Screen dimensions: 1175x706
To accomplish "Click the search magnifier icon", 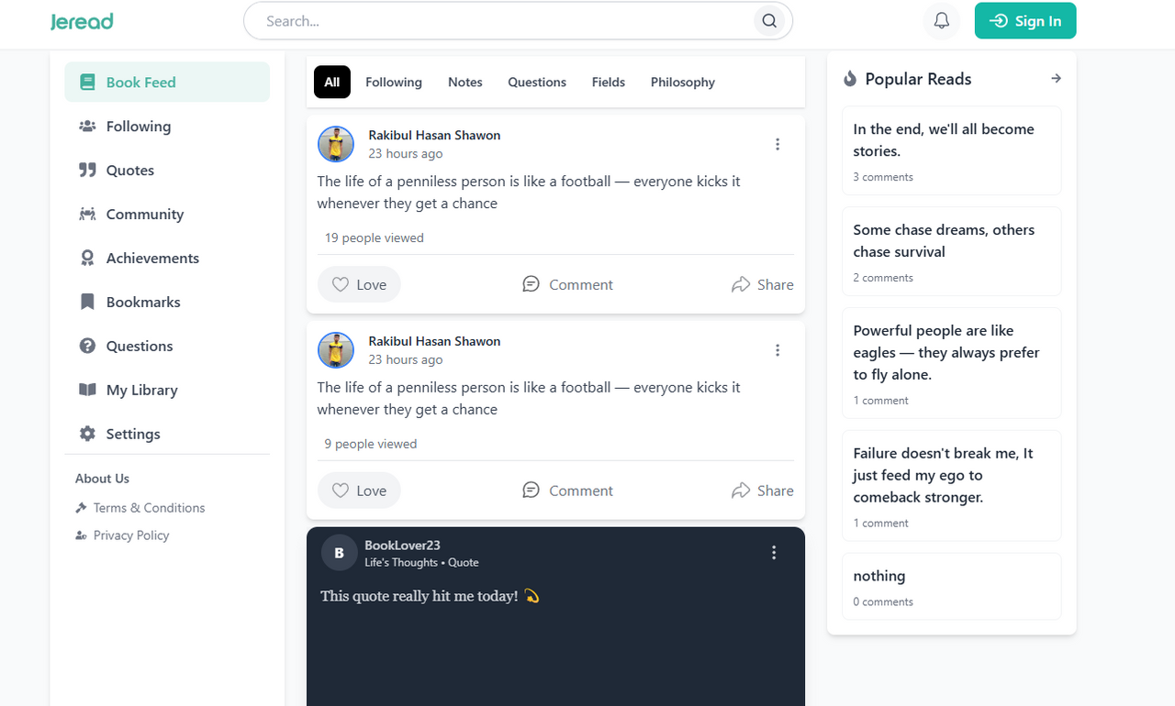I will point(769,21).
